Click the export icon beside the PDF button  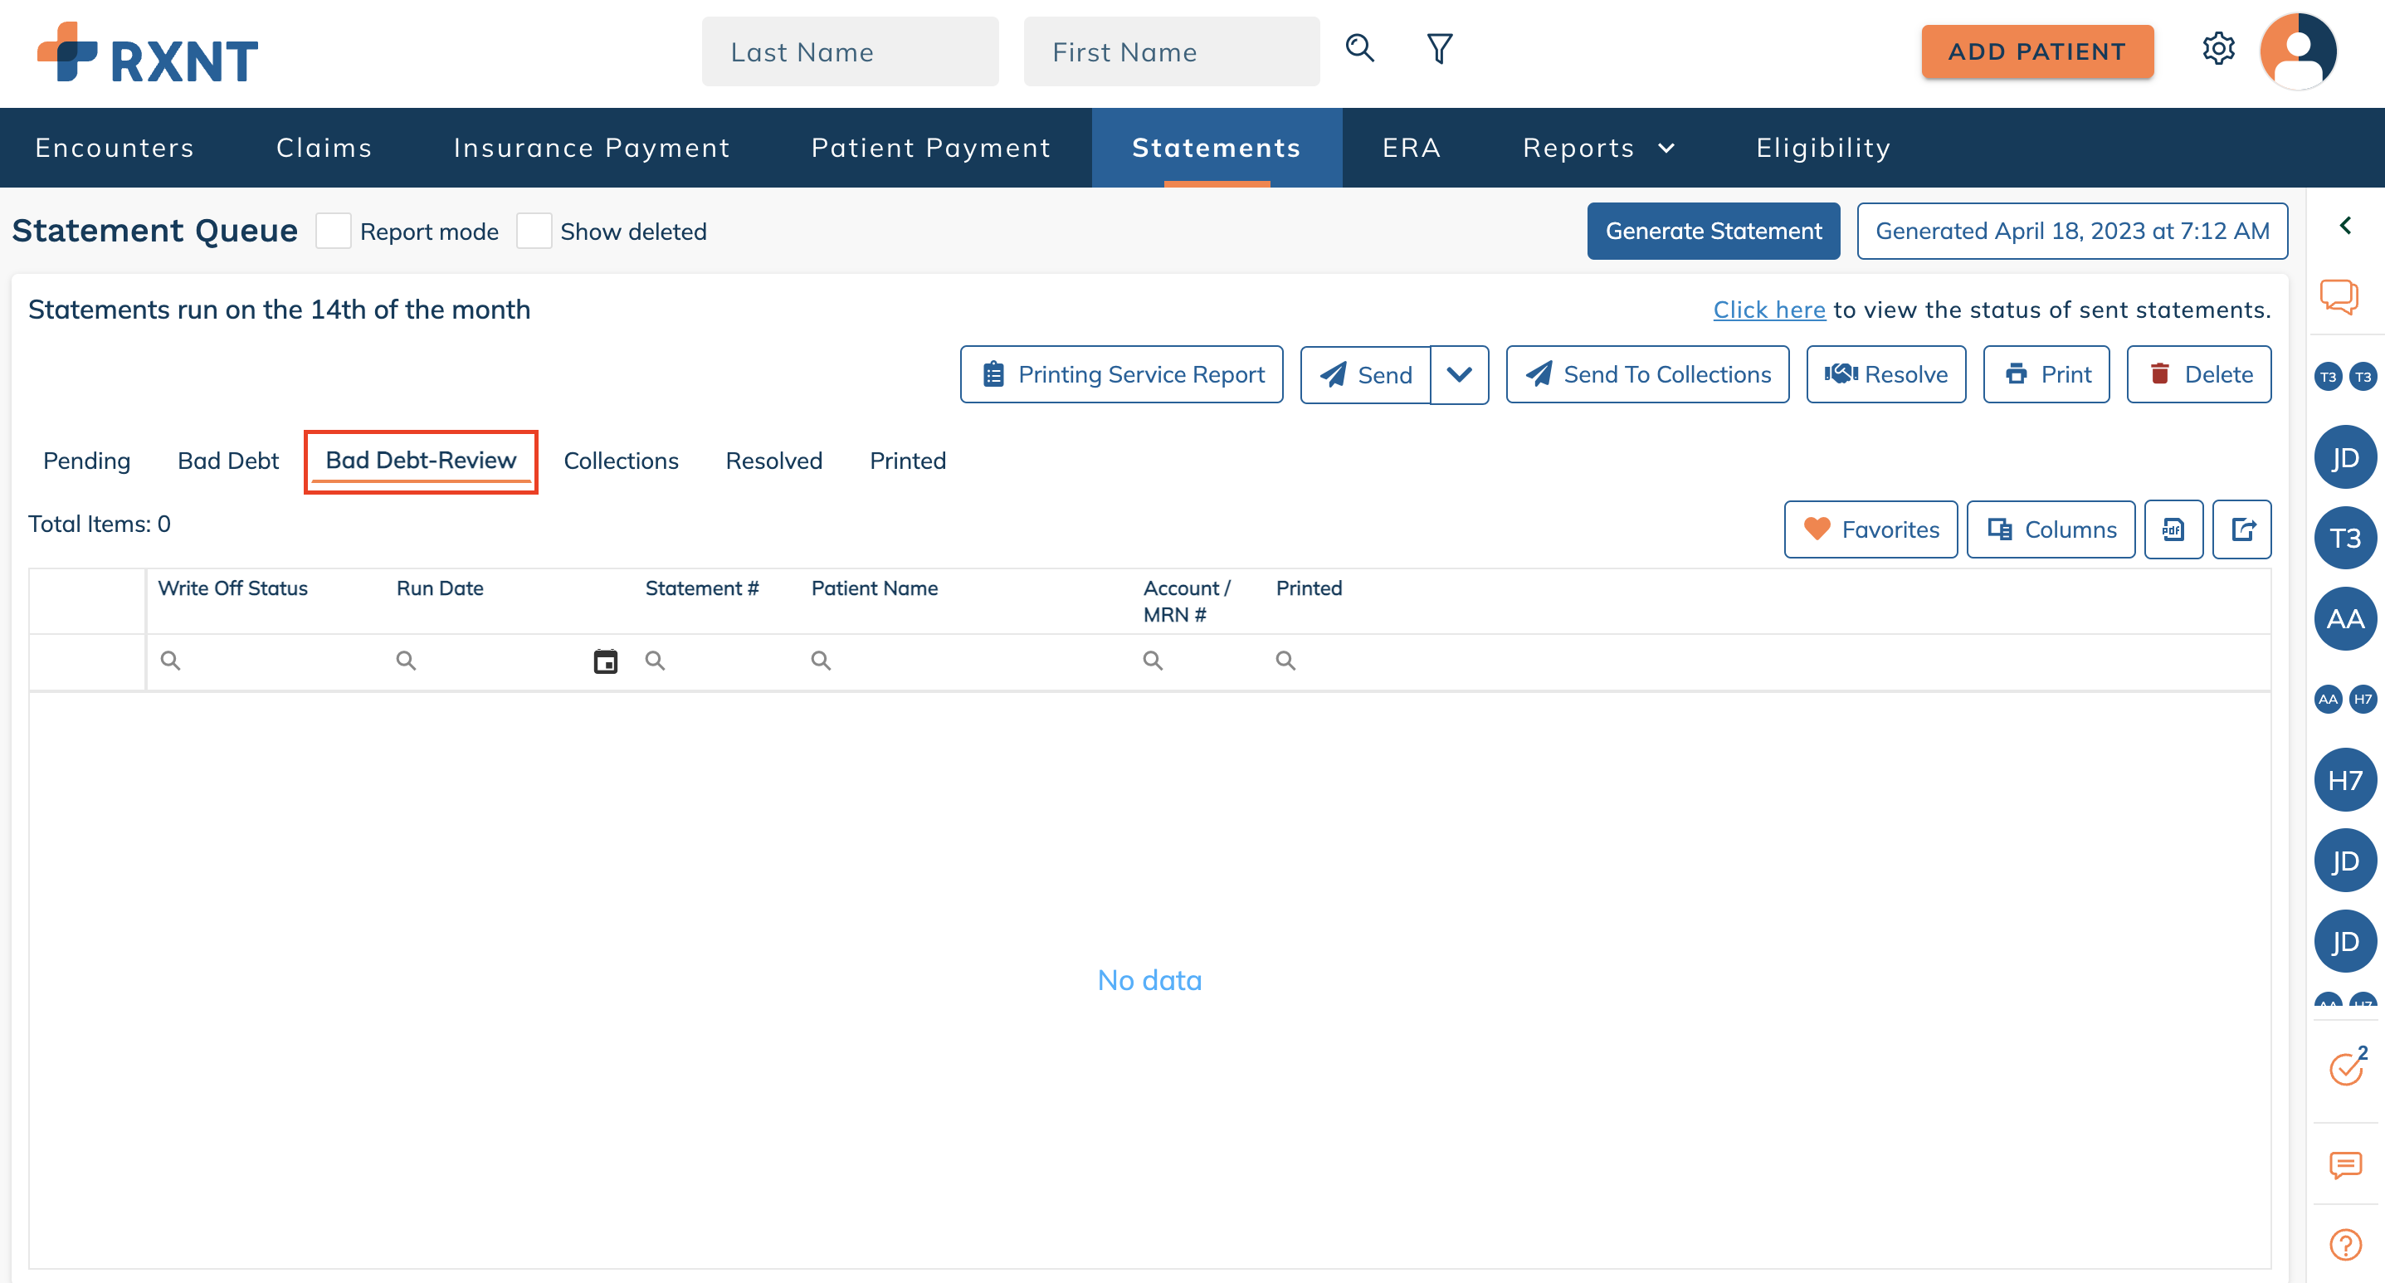click(x=2242, y=529)
